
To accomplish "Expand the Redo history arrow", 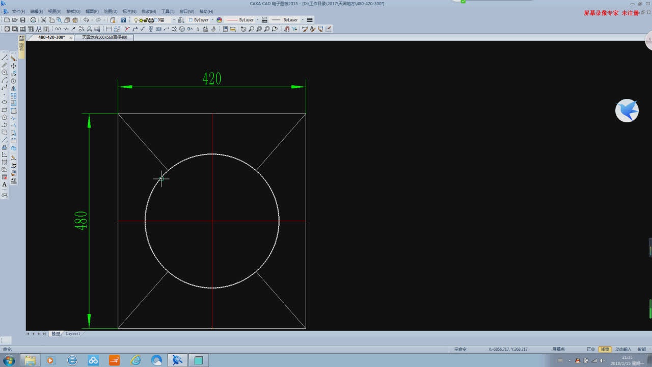I will tap(104, 20).
